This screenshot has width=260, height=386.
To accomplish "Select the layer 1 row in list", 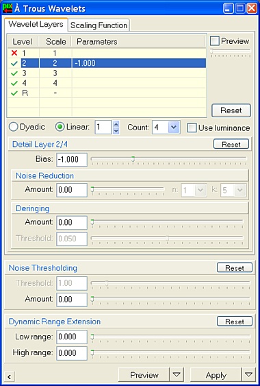I will [107, 53].
